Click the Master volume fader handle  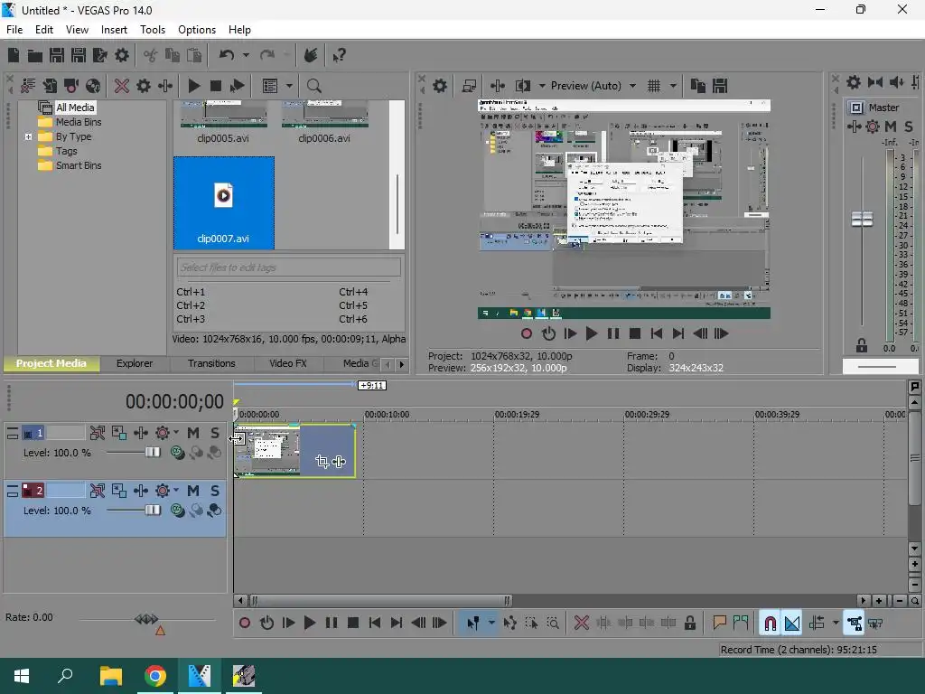(862, 220)
